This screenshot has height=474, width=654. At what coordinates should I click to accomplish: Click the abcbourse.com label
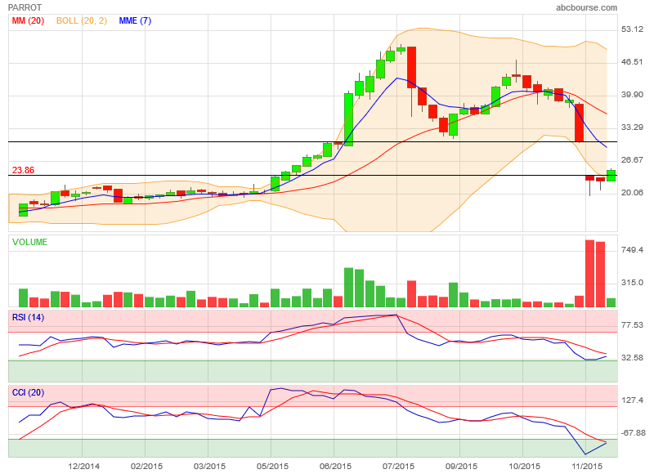pyautogui.click(x=586, y=7)
